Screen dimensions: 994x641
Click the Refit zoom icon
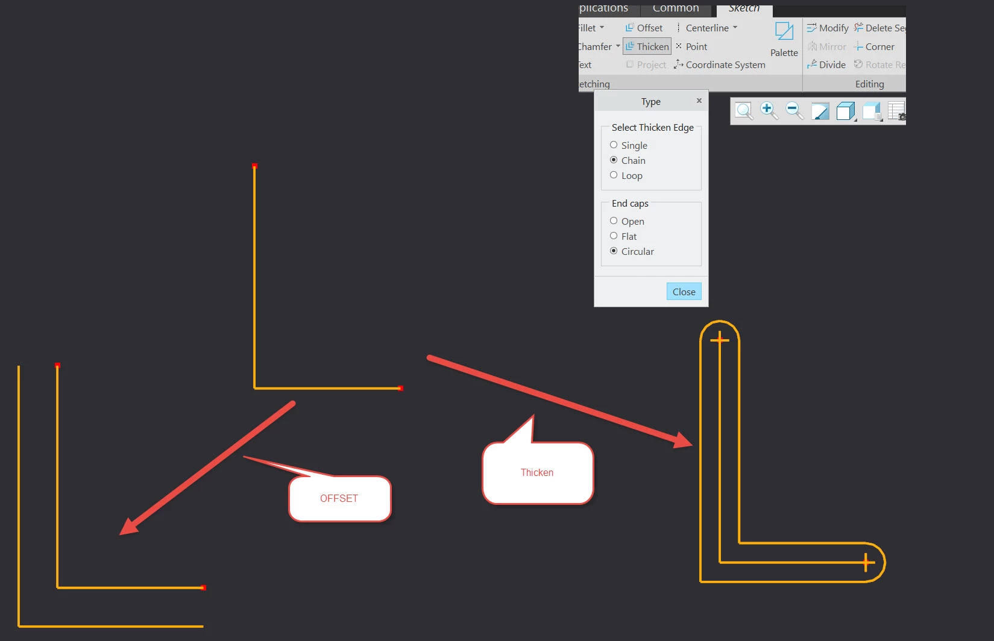(744, 111)
